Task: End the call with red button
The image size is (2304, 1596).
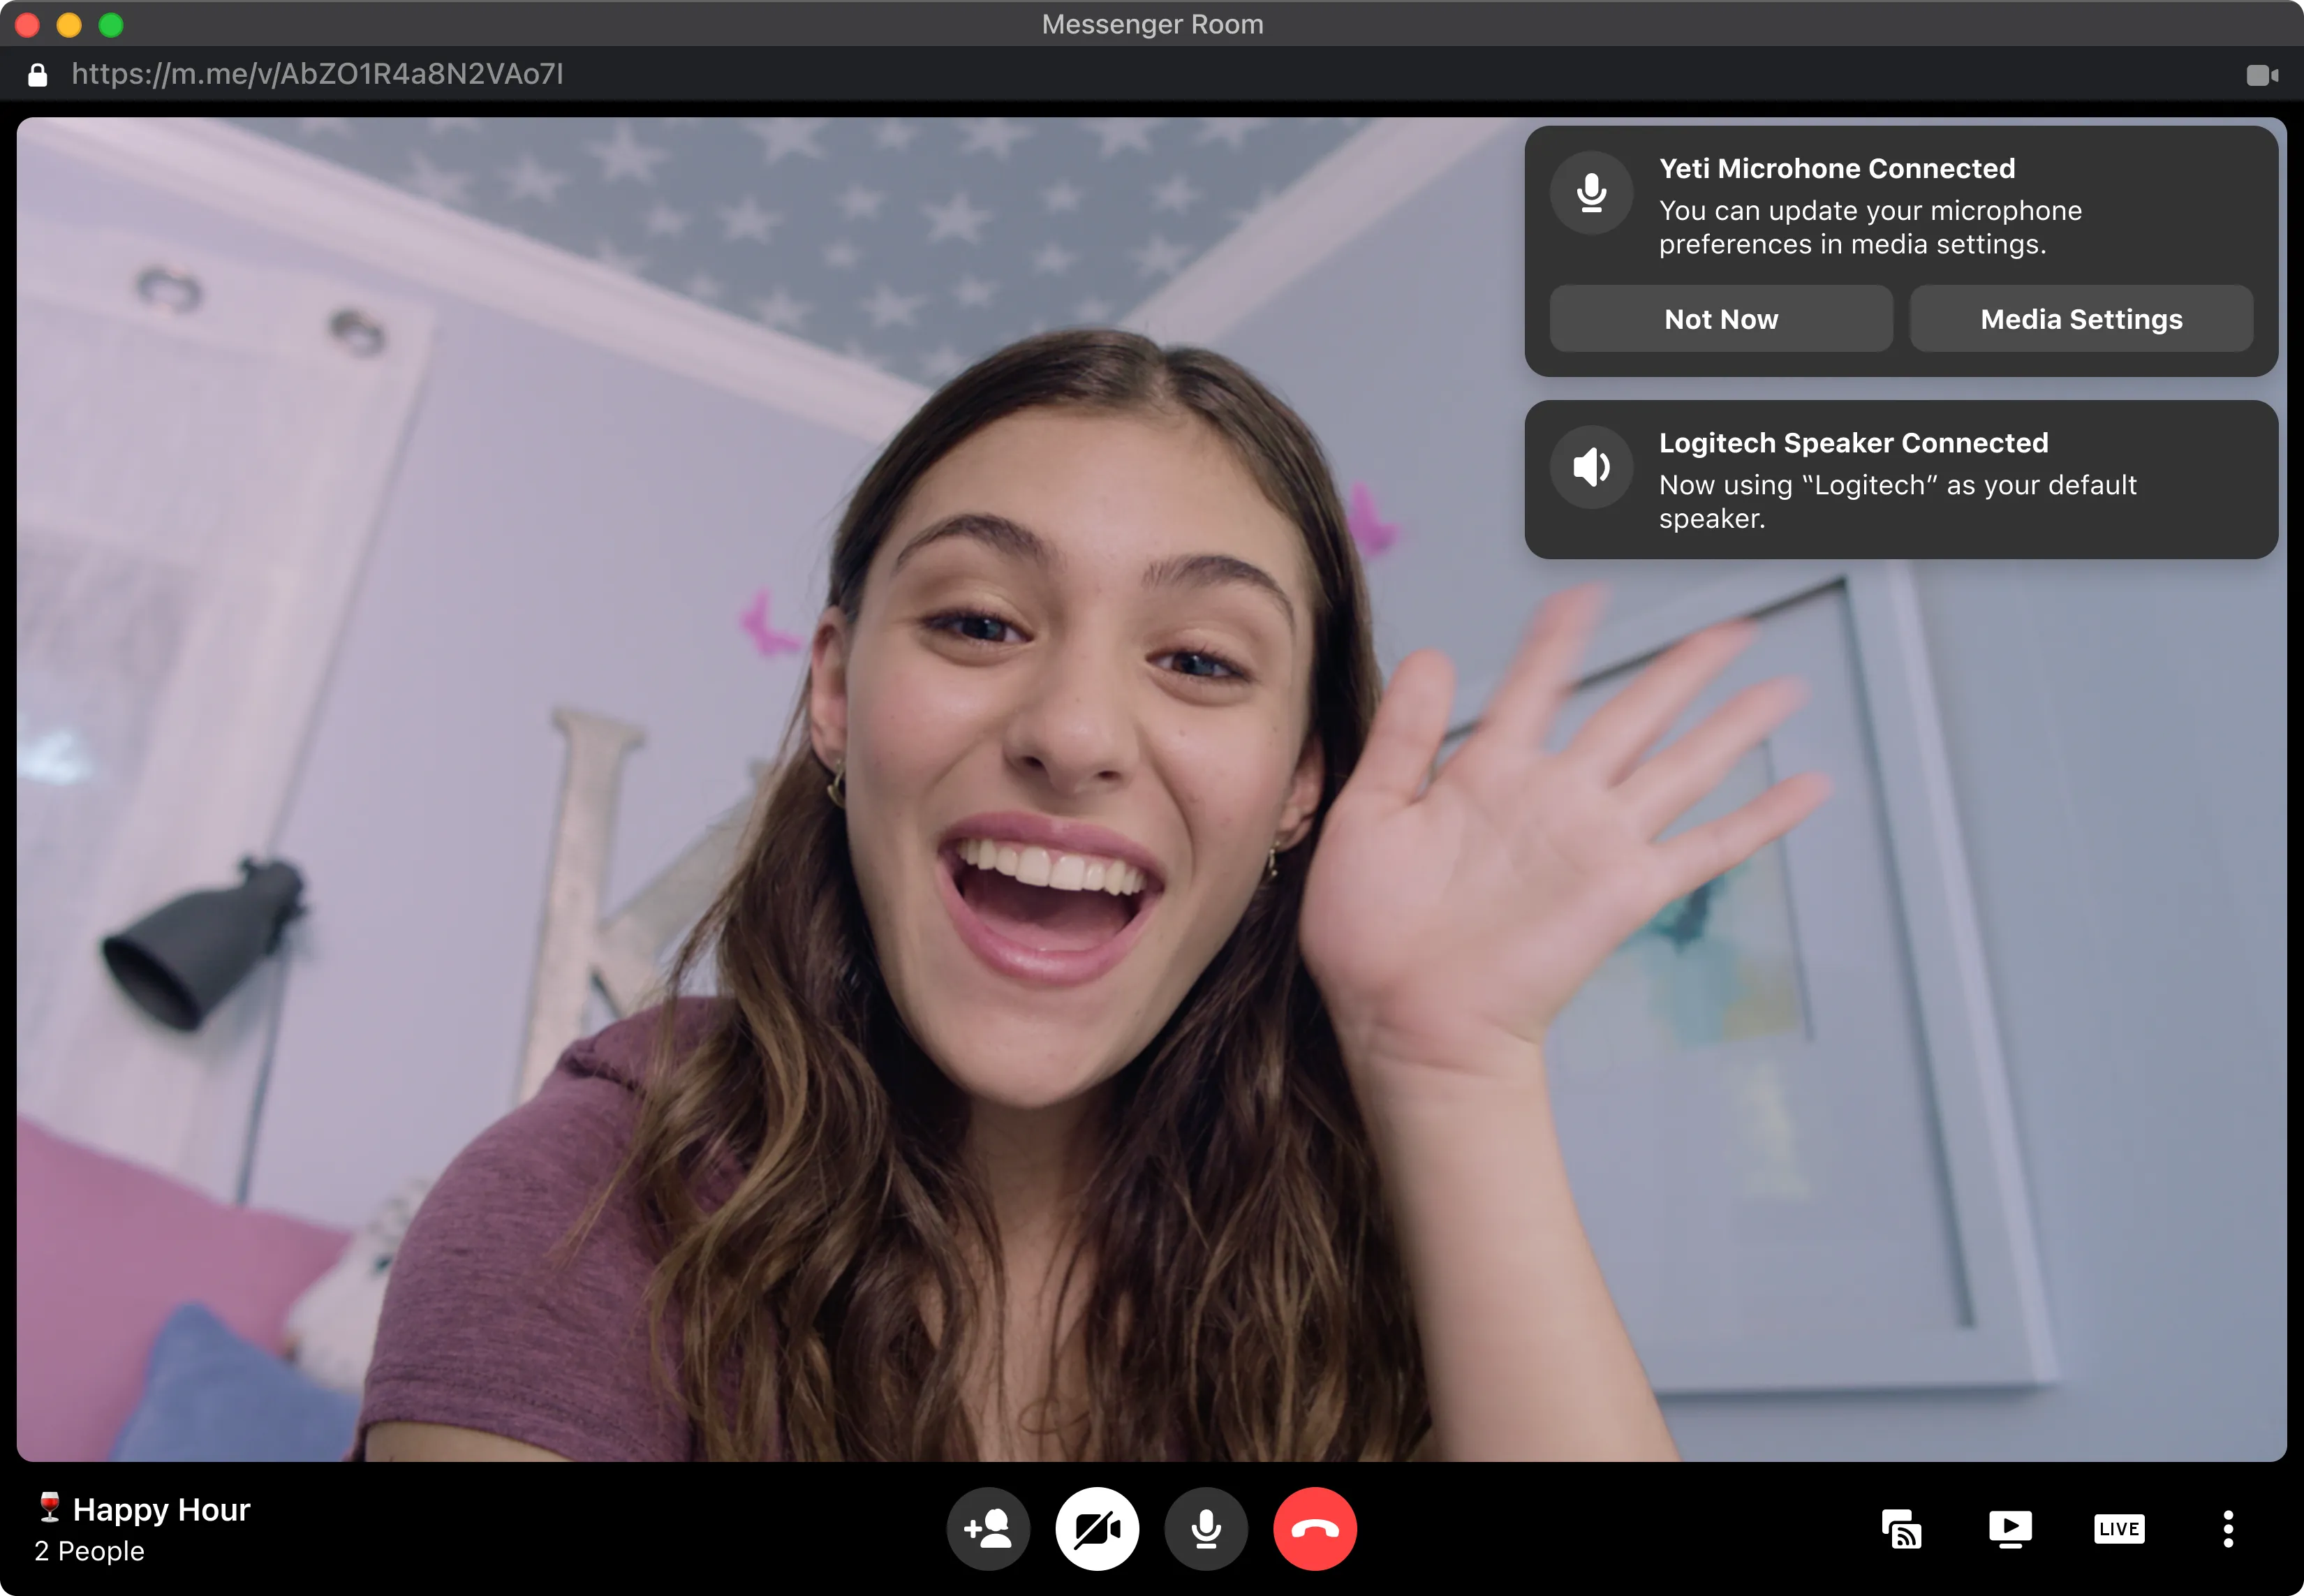Action: coord(1315,1528)
